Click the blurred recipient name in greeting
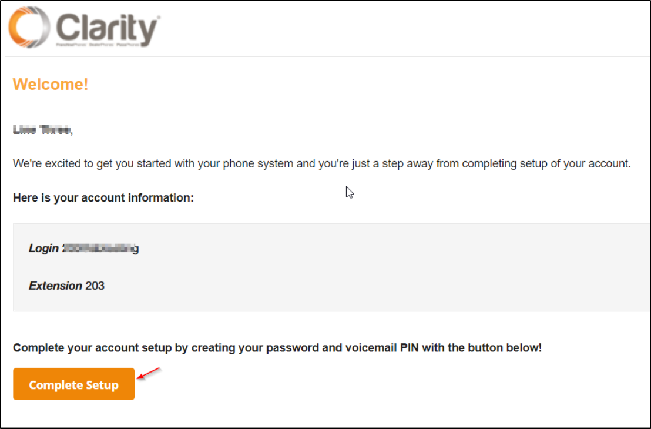This screenshot has width=651, height=429. point(43,130)
